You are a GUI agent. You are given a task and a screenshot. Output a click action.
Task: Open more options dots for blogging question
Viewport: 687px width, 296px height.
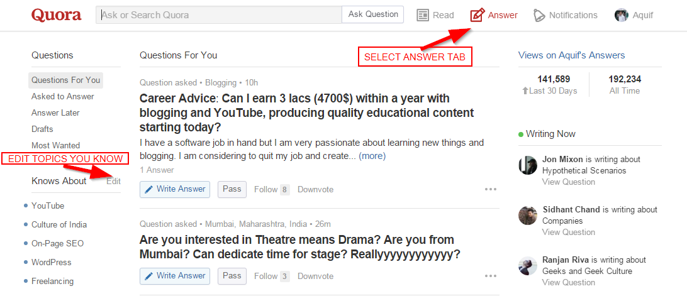(x=491, y=190)
